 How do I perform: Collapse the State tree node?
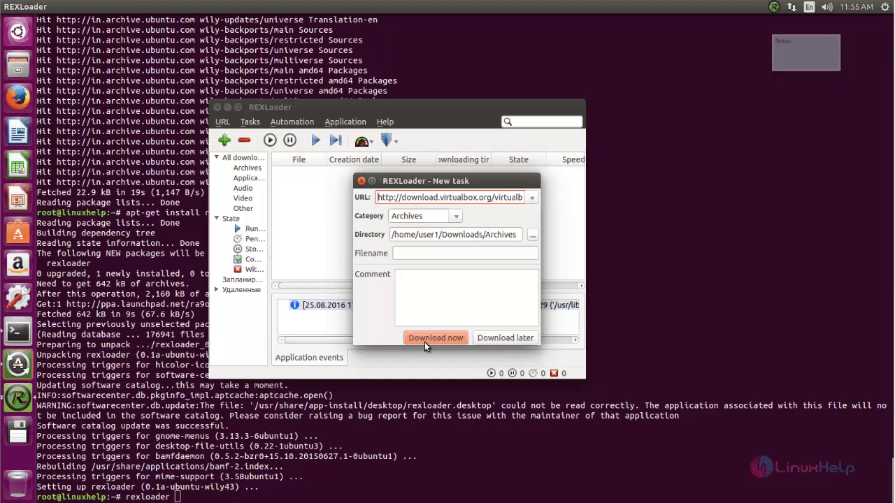tap(217, 219)
